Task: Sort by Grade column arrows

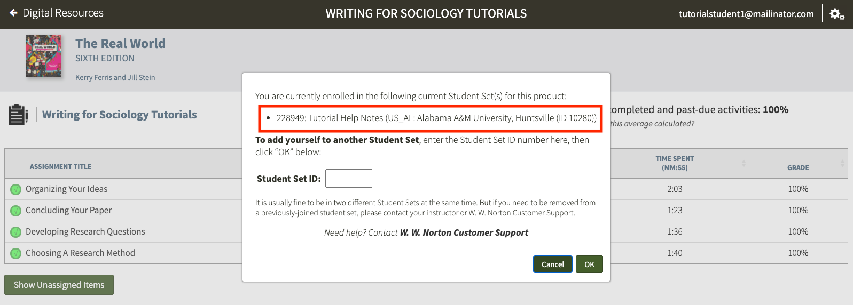Action: pos(842,163)
